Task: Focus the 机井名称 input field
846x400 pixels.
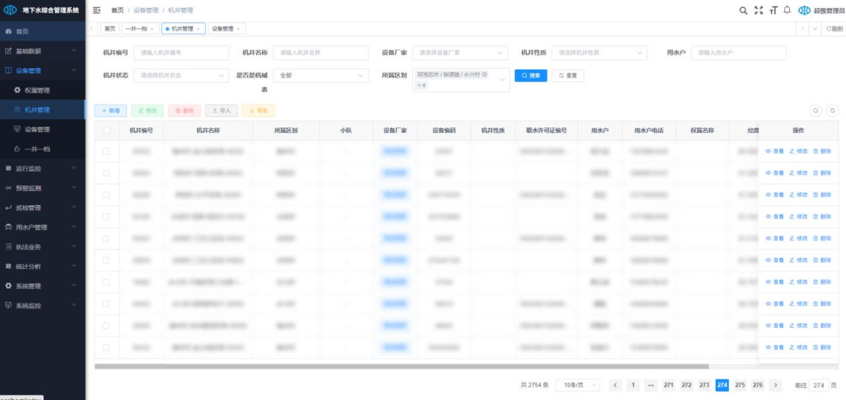Action: pyautogui.click(x=321, y=53)
